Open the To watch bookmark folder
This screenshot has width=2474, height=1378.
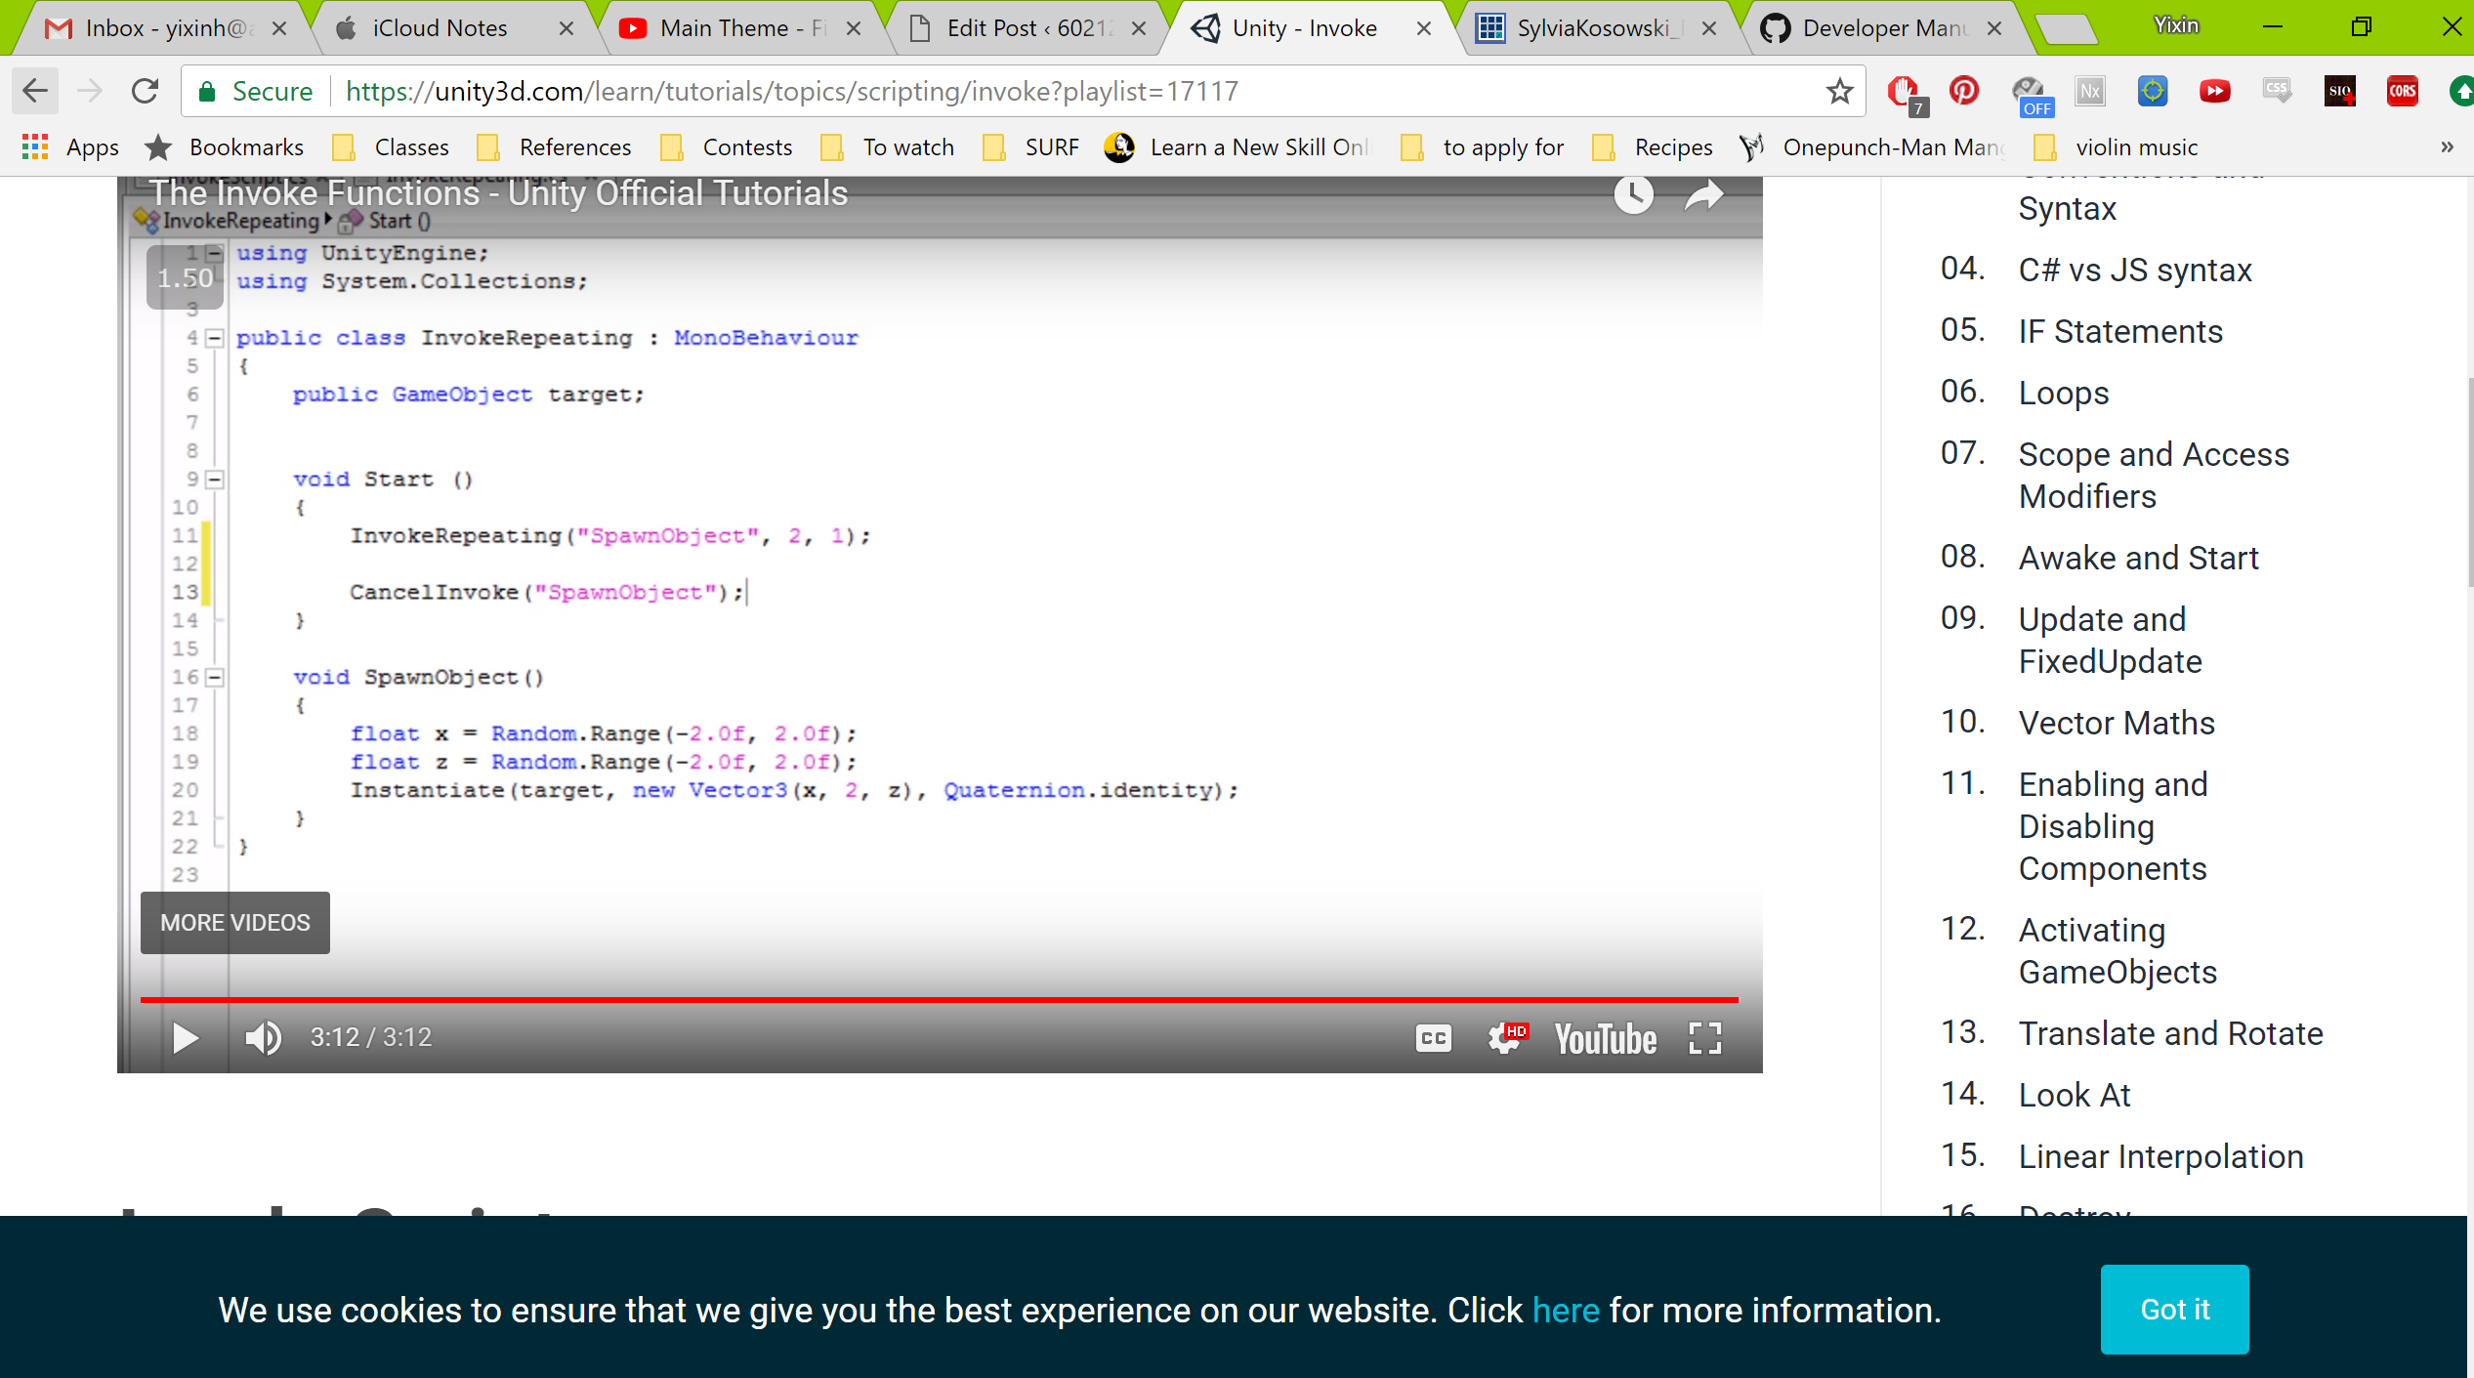(888, 147)
